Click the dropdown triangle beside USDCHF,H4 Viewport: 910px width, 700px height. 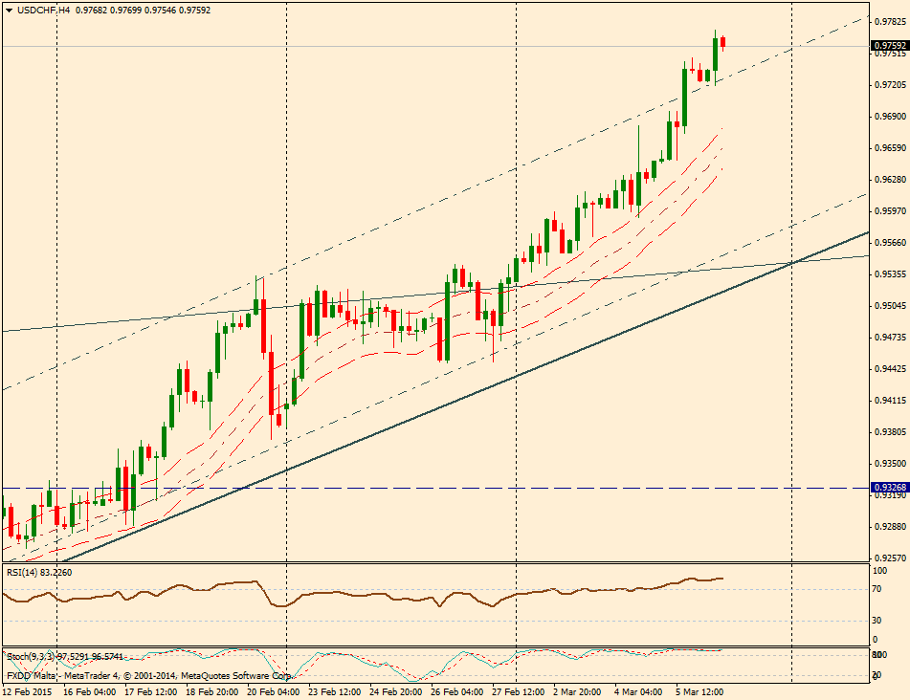click(8, 10)
